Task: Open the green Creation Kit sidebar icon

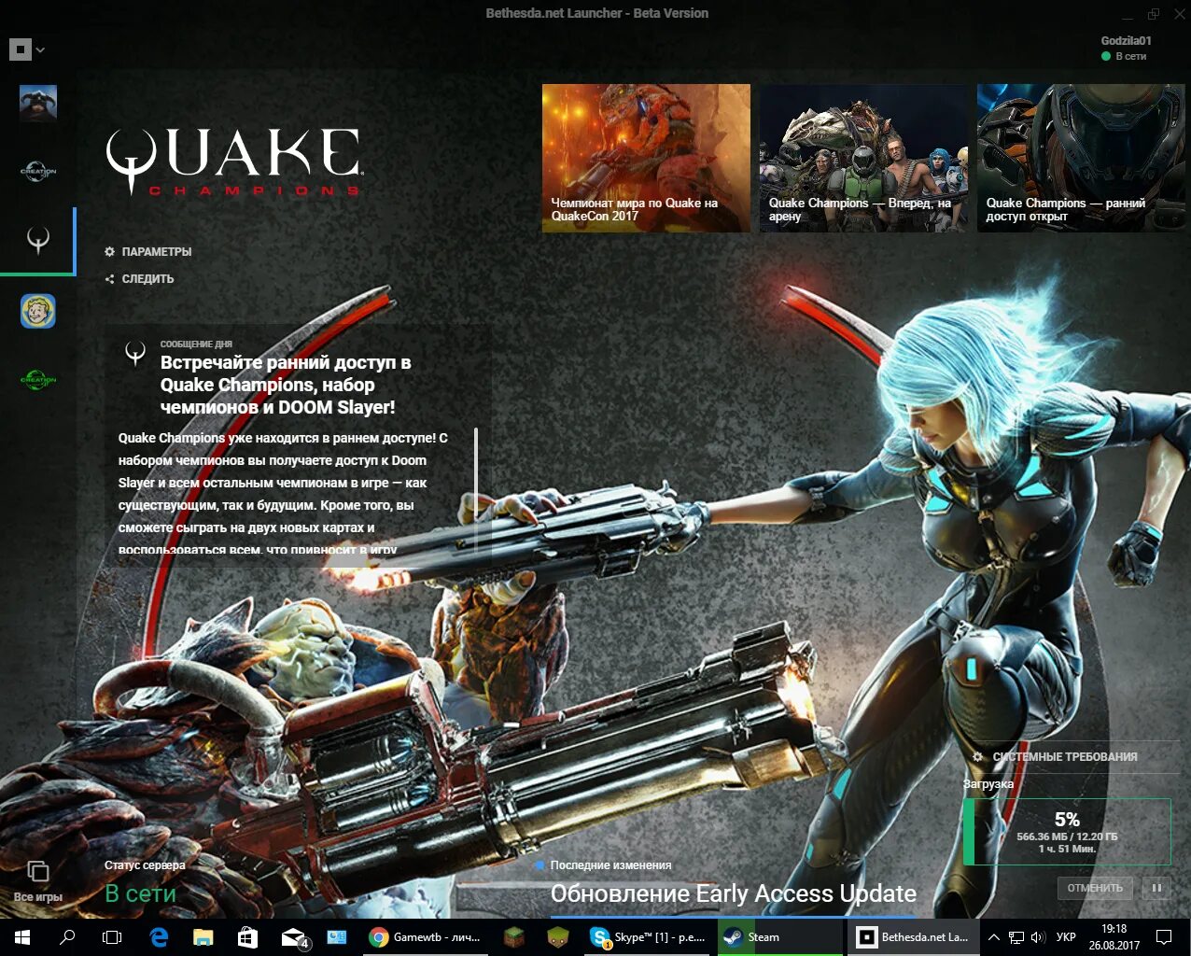Action: [x=38, y=380]
